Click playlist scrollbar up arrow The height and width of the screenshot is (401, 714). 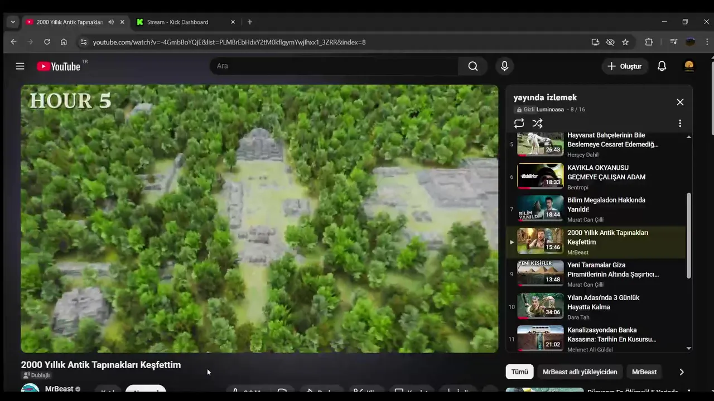[689, 137]
